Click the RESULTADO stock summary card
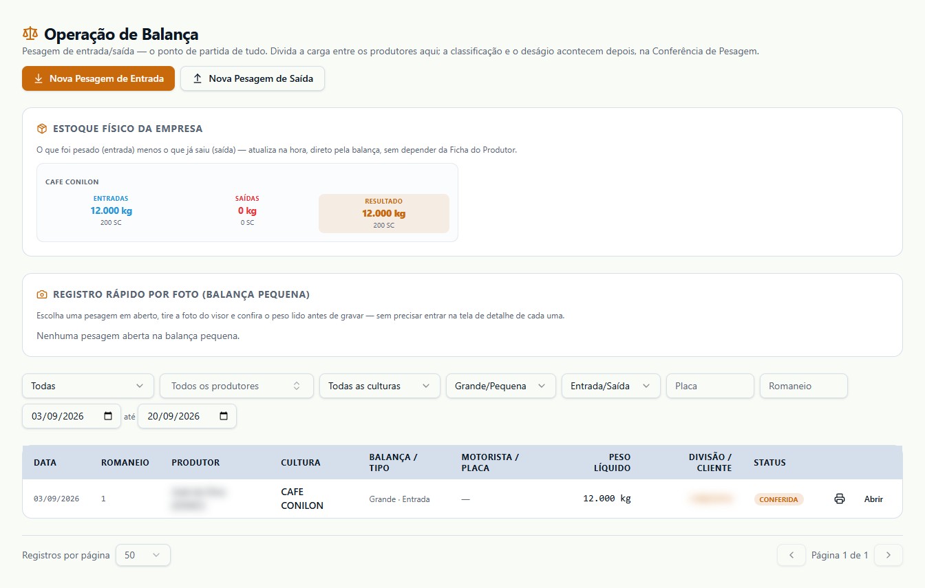This screenshot has width=925, height=588. pos(384,213)
